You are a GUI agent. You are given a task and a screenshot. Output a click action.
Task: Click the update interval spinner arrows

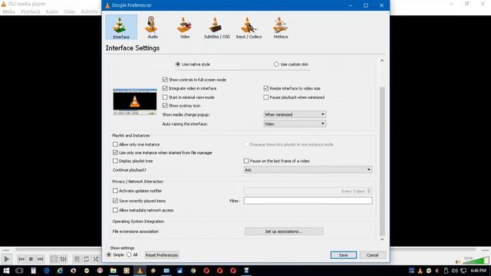pos(369,191)
